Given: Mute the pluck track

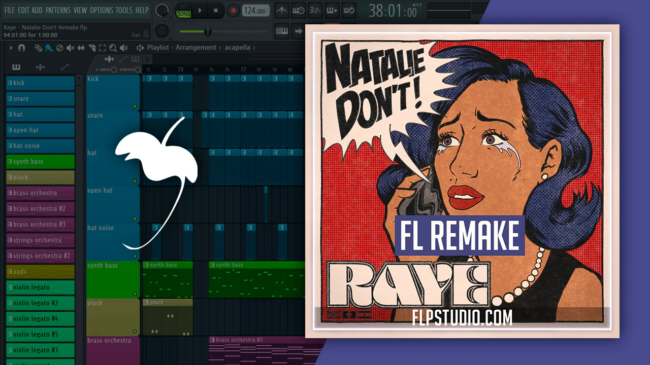Looking at the screenshot, I should (x=135, y=332).
